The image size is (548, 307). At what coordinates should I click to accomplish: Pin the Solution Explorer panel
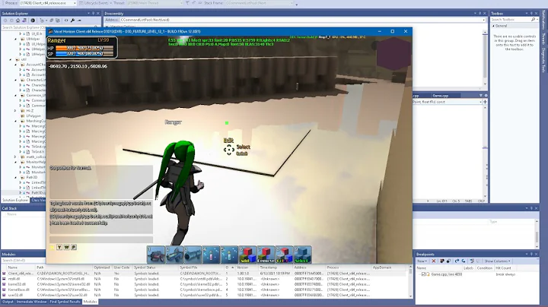click(x=94, y=13)
